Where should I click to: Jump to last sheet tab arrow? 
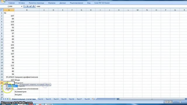pos(8,99)
